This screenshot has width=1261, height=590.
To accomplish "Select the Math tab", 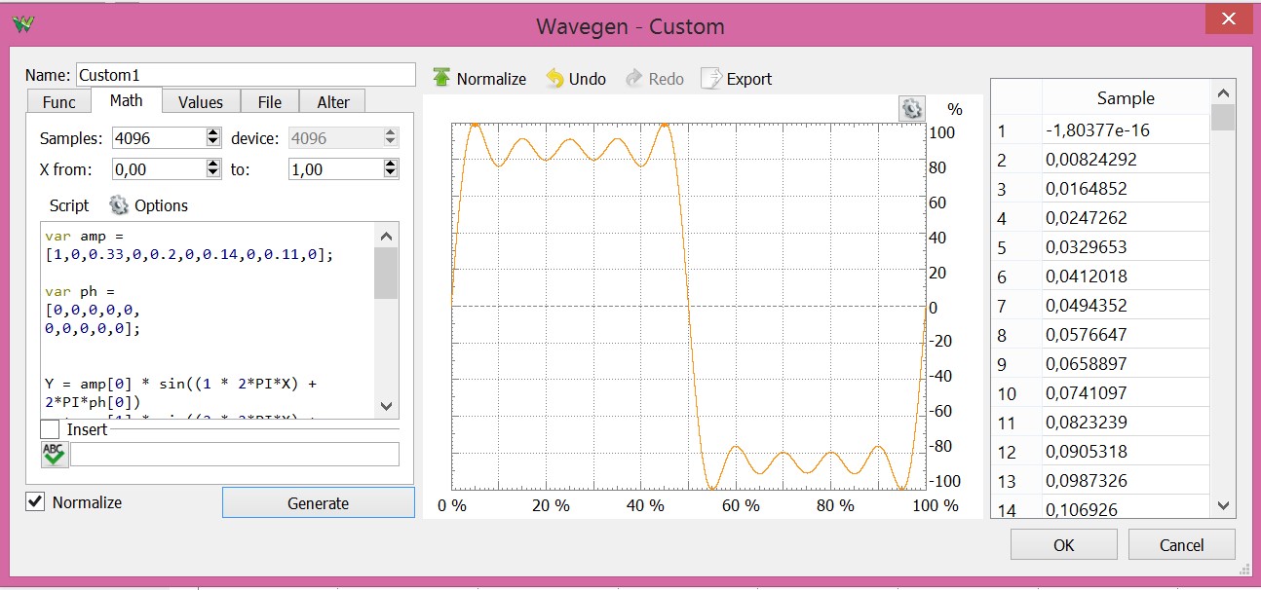I will [x=127, y=100].
